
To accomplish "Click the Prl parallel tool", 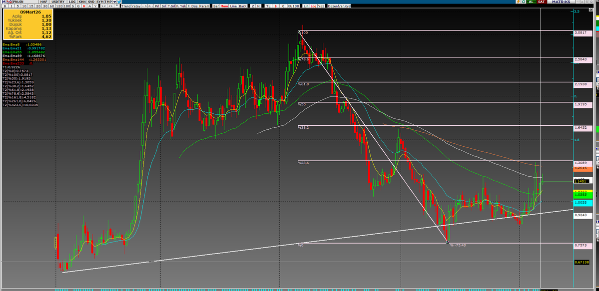I will tap(157, 6).
